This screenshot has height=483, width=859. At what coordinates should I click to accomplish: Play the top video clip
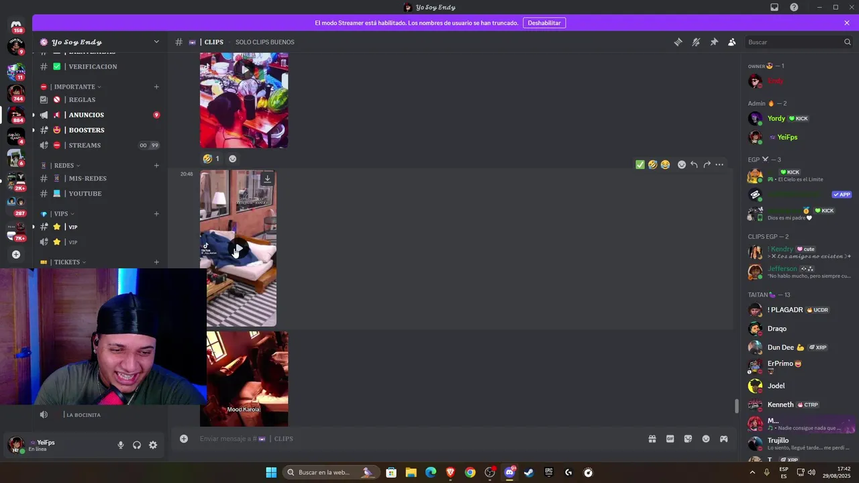point(244,69)
